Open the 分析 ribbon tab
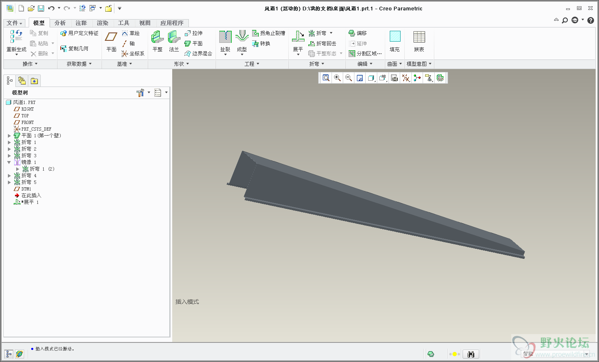 [x=60, y=23]
